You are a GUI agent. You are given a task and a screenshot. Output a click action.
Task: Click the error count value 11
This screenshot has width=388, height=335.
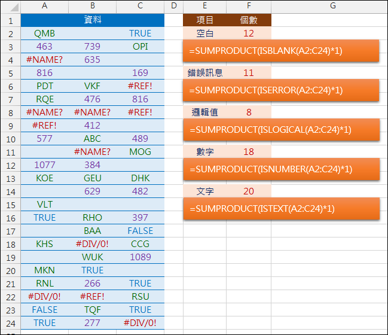249,73
